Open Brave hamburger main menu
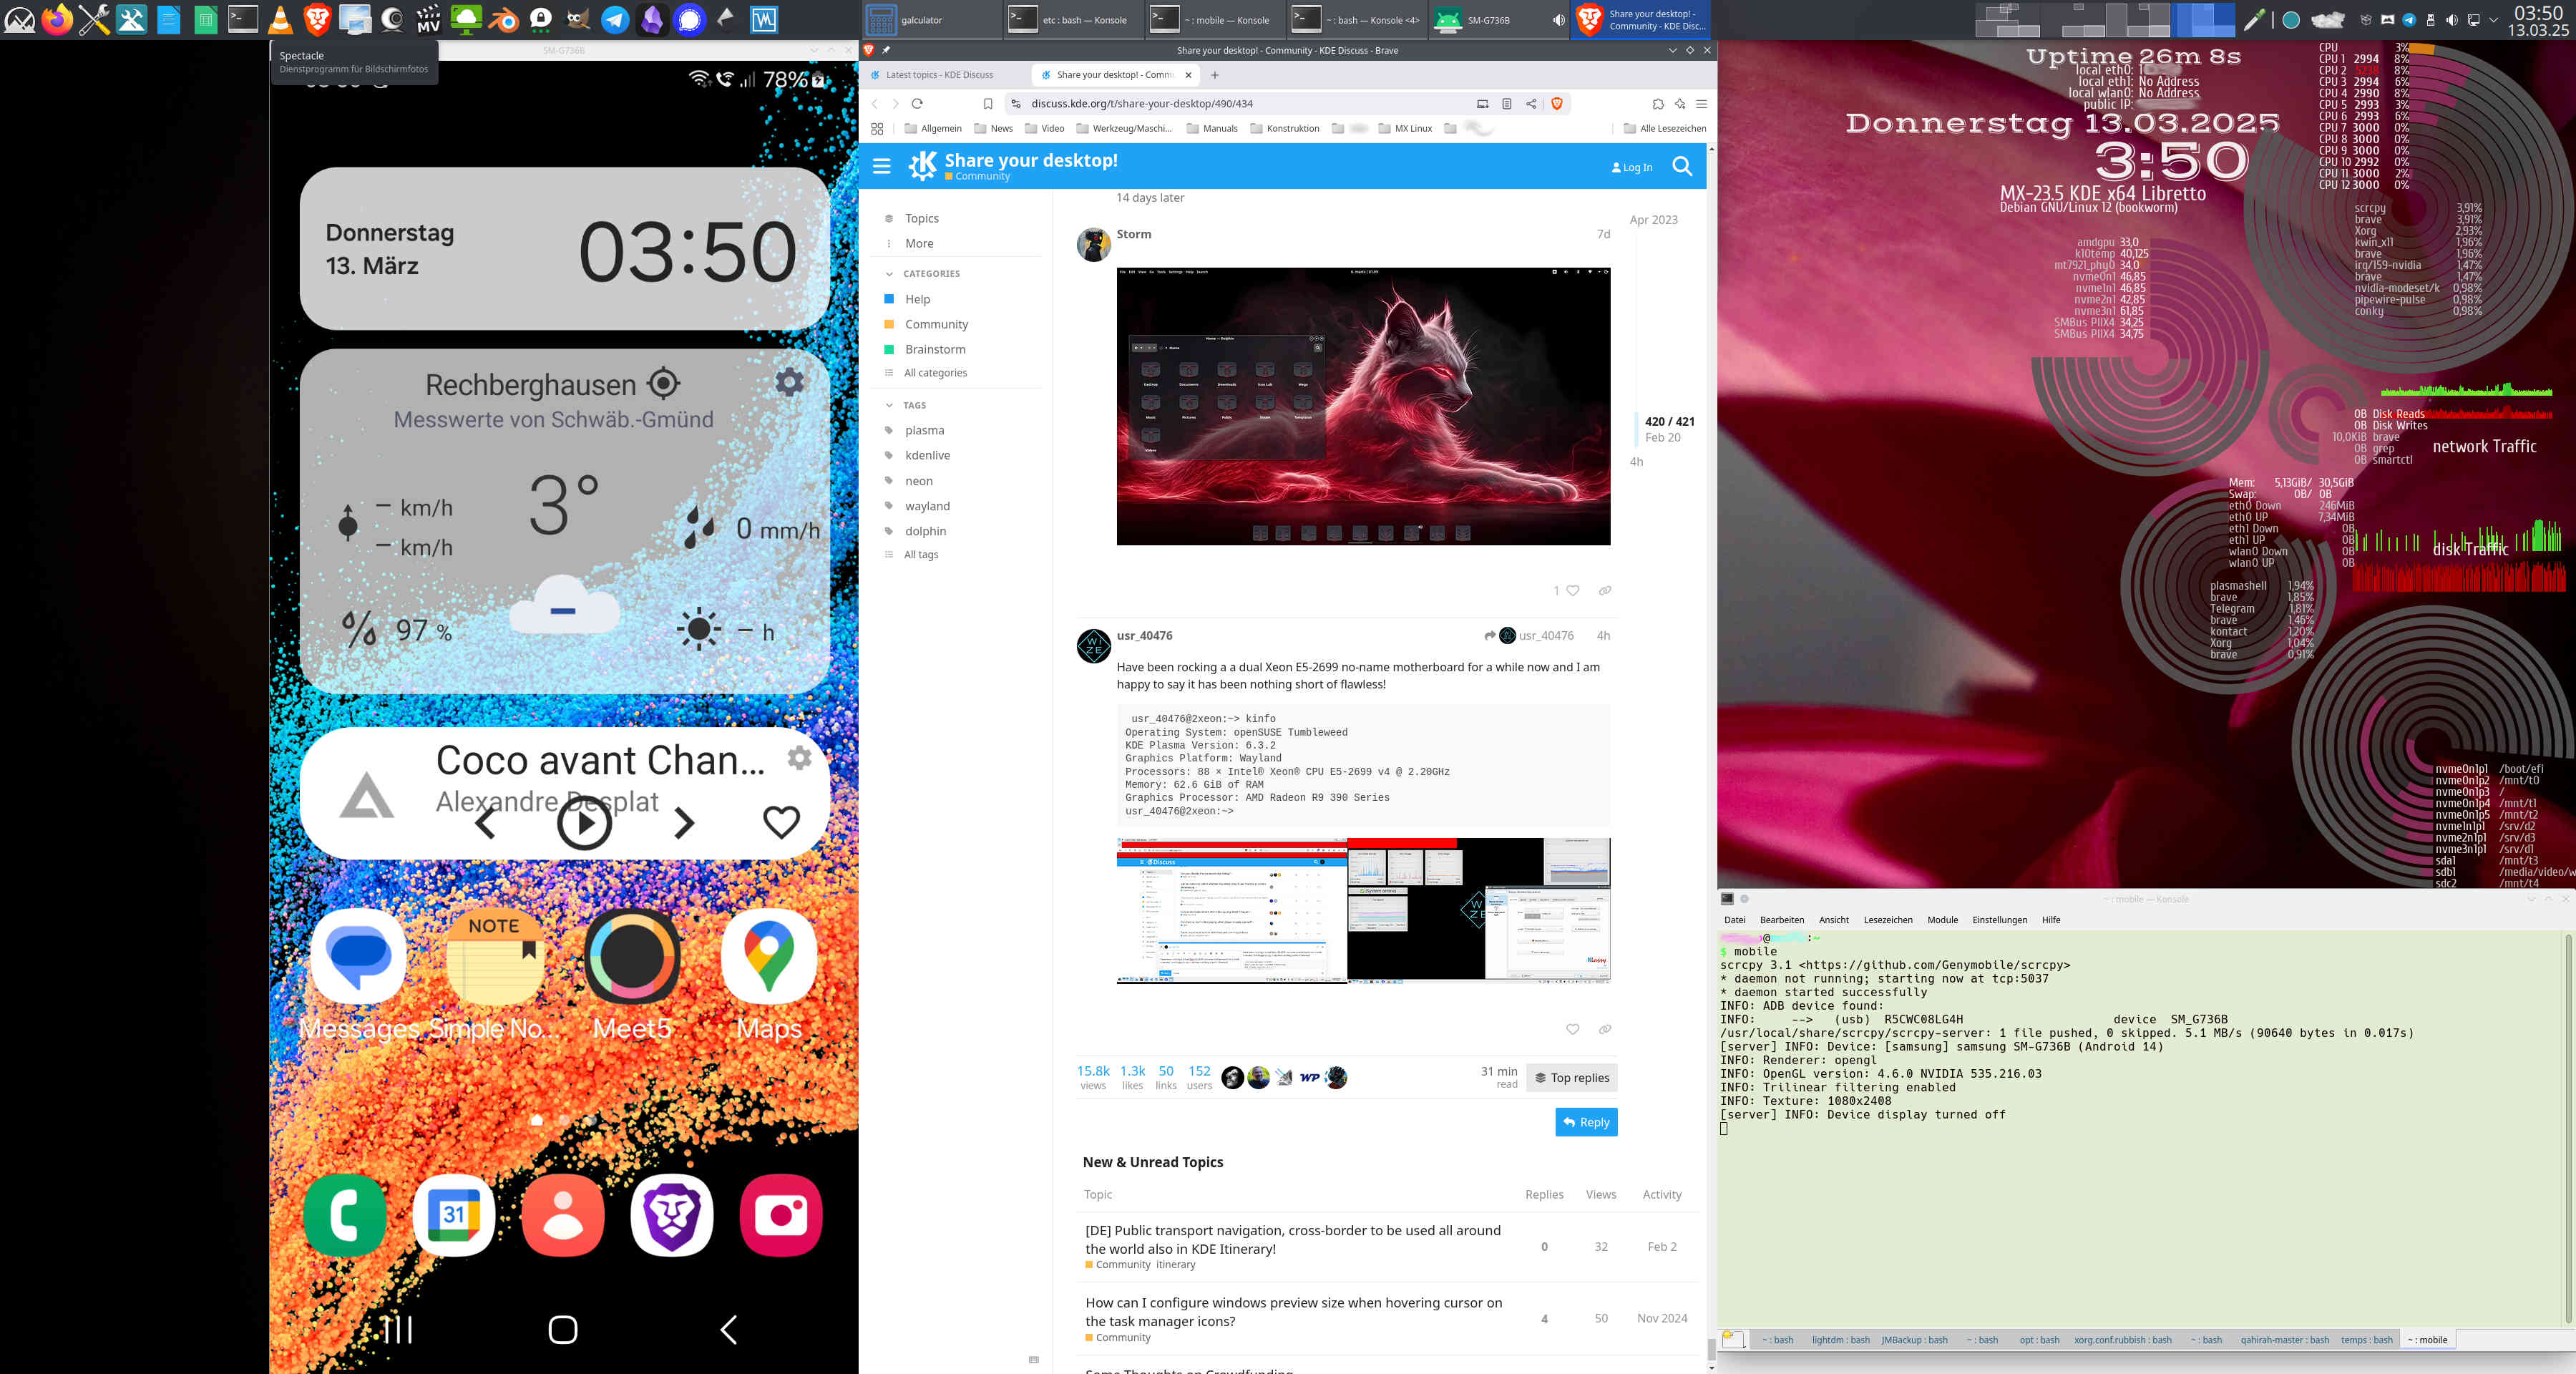The image size is (2576, 1374). click(x=1701, y=103)
